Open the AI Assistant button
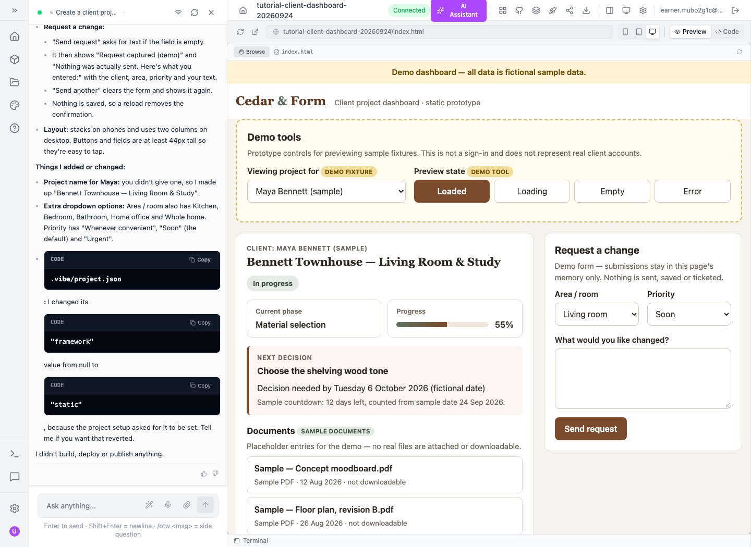751x547 pixels. coord(458,10)
